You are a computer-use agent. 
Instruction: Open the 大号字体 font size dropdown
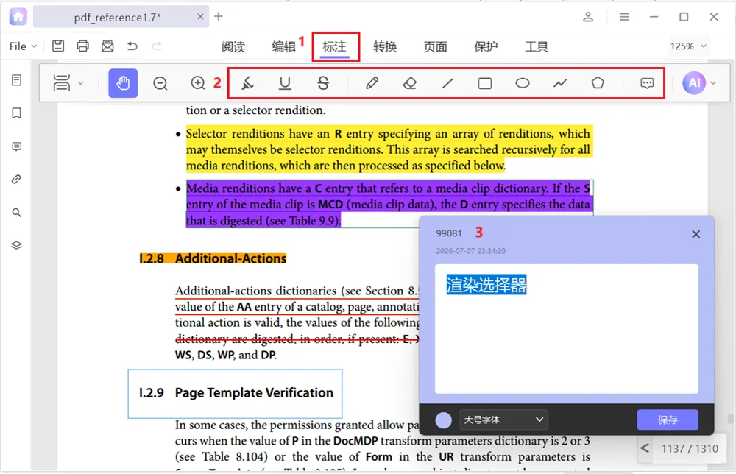pyautogui.click(x=503, y=420)
